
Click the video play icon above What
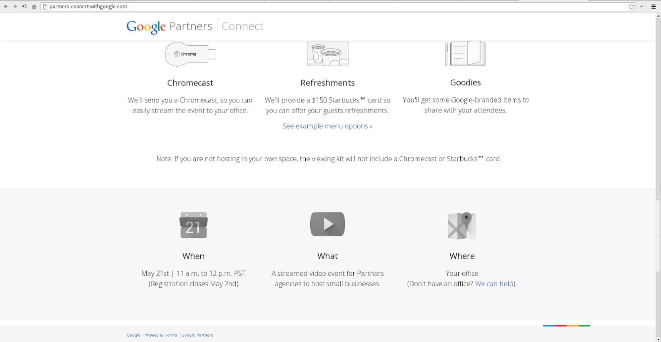(x=327, y=224)
